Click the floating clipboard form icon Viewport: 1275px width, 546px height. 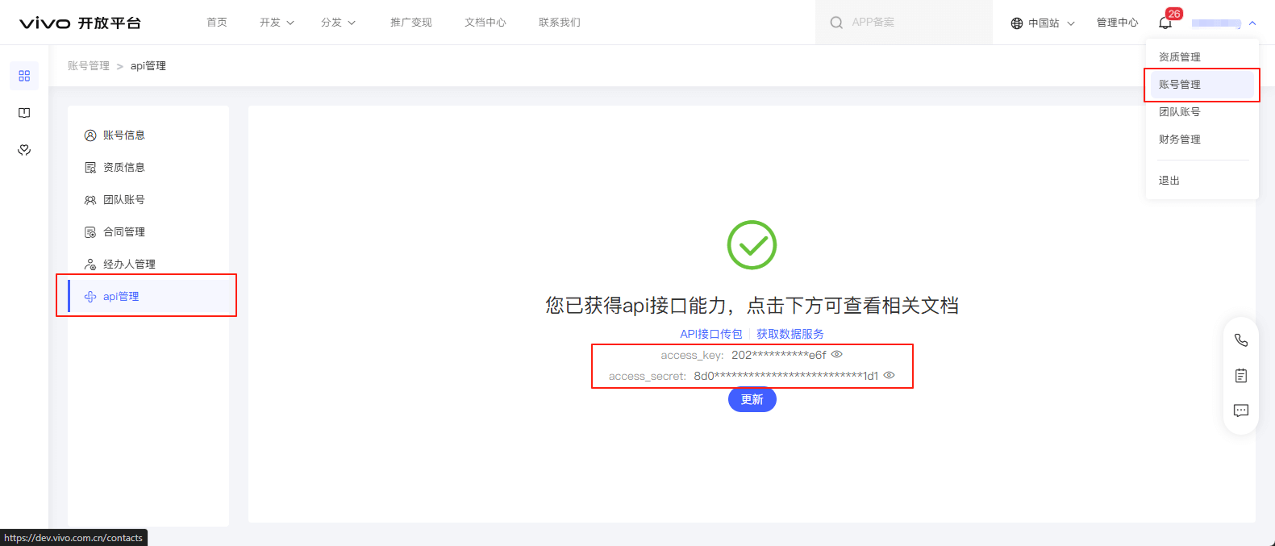coord(1240,375)
